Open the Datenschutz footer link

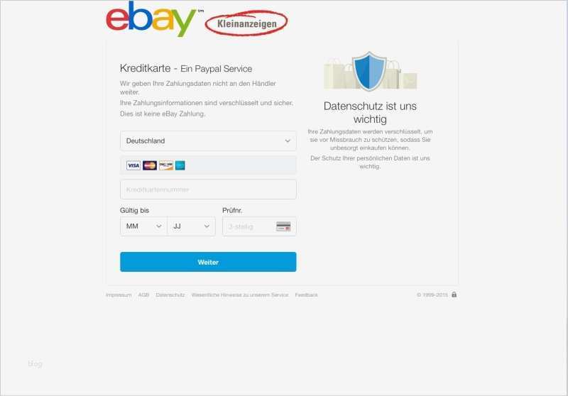coord(170,295)
